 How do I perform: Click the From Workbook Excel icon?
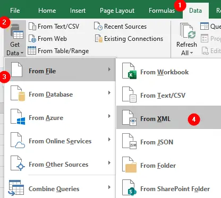click(129, 71)
